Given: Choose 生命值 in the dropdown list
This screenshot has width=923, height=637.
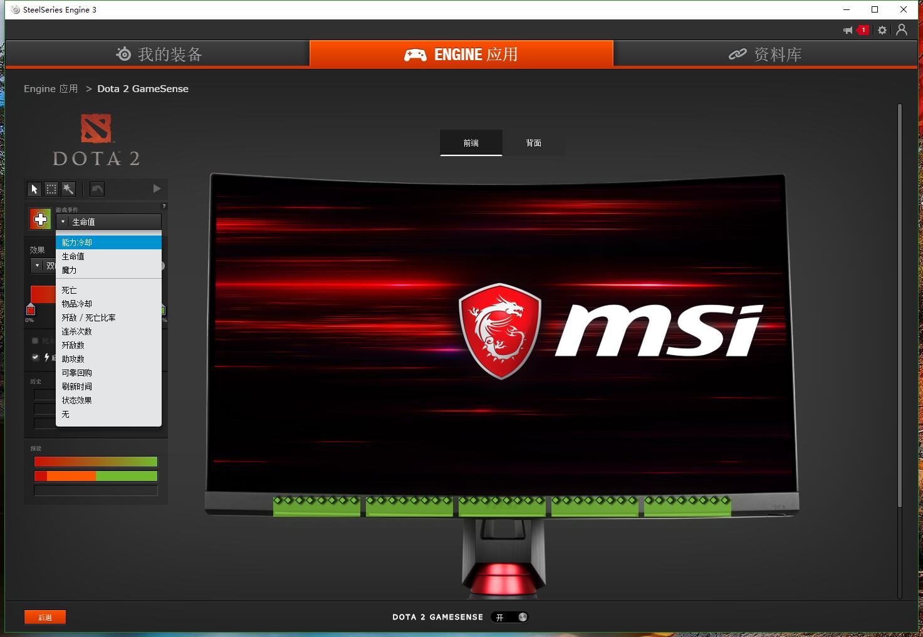Looking at the screenshot, I should click(109, 256).
